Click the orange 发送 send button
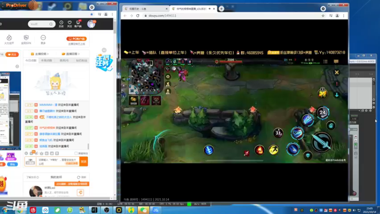The width and height of the screenshot is (380, 214). click(84, 162)
